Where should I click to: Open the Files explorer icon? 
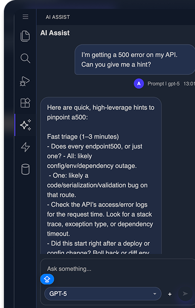(x=25, y=36)
